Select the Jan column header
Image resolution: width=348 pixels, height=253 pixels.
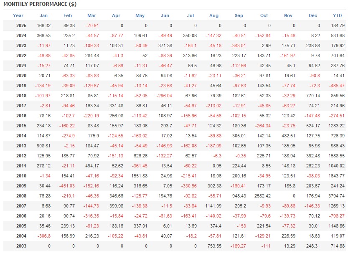(x=43, y=15)
